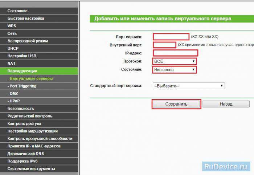Open the Виртуальные серверы submenu item
The image size is (254, 175).
point(39,78)
